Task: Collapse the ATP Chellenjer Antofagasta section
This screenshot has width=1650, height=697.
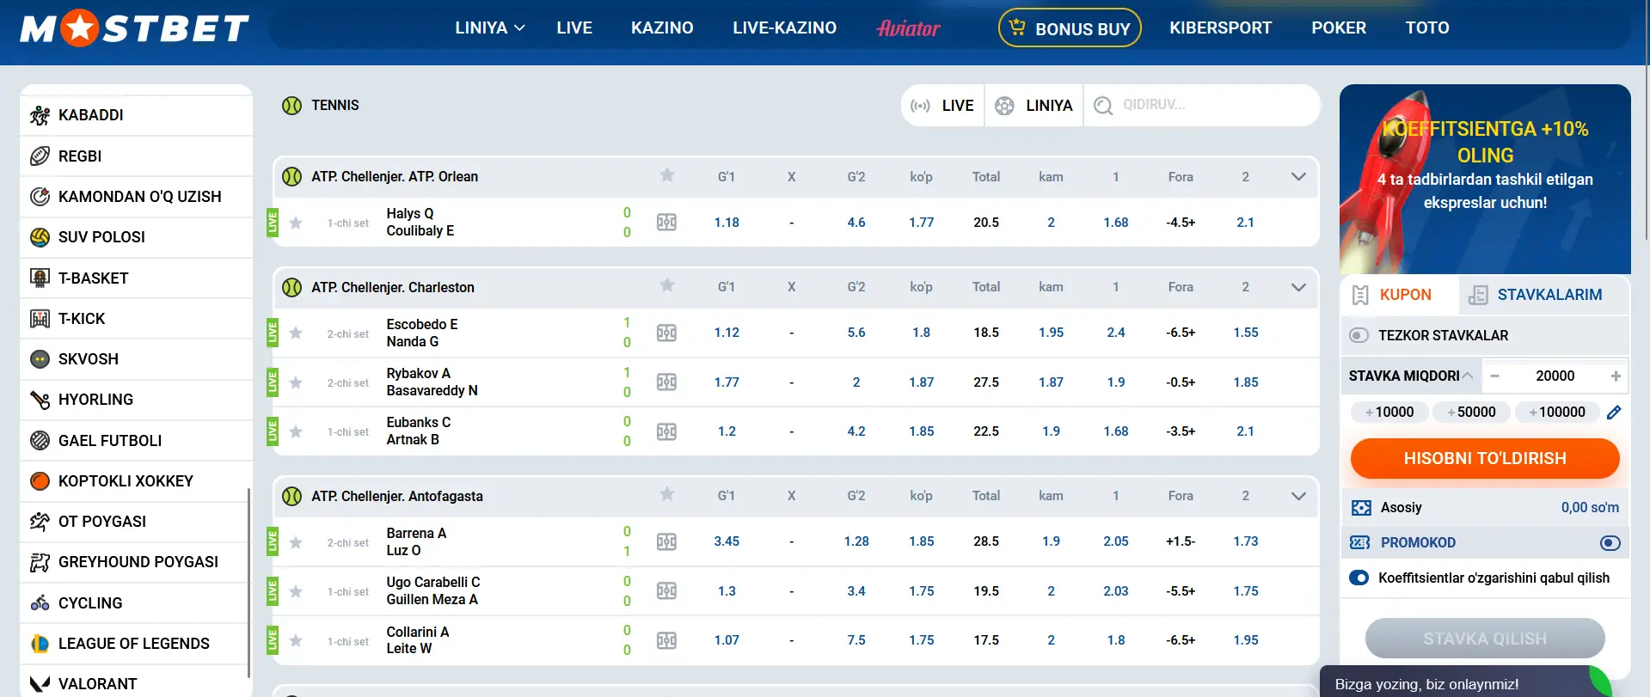Action: tap(1298, 497)
